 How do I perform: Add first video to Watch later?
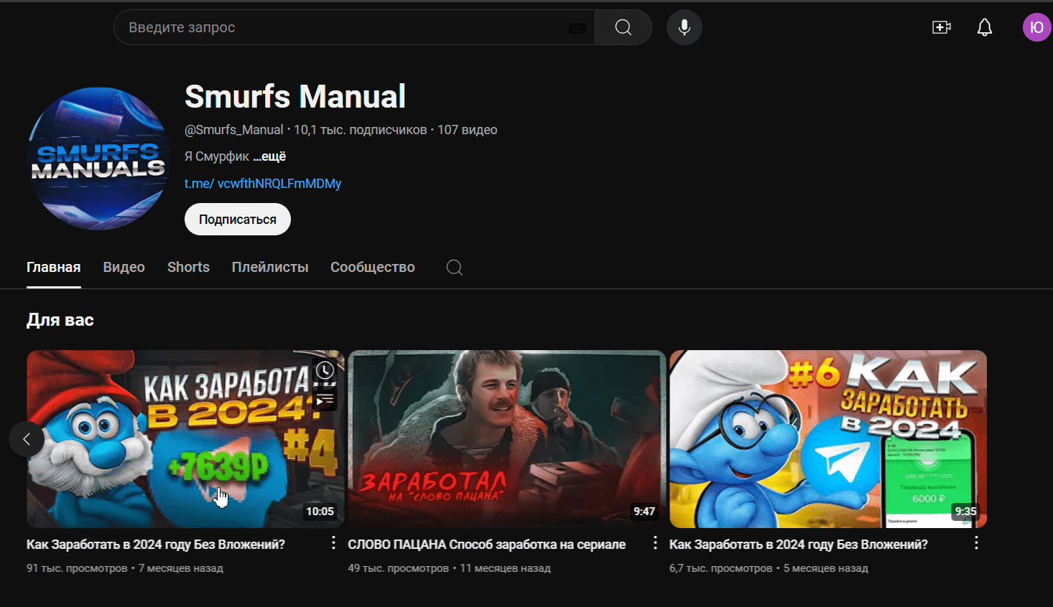[x=325, y=370]
